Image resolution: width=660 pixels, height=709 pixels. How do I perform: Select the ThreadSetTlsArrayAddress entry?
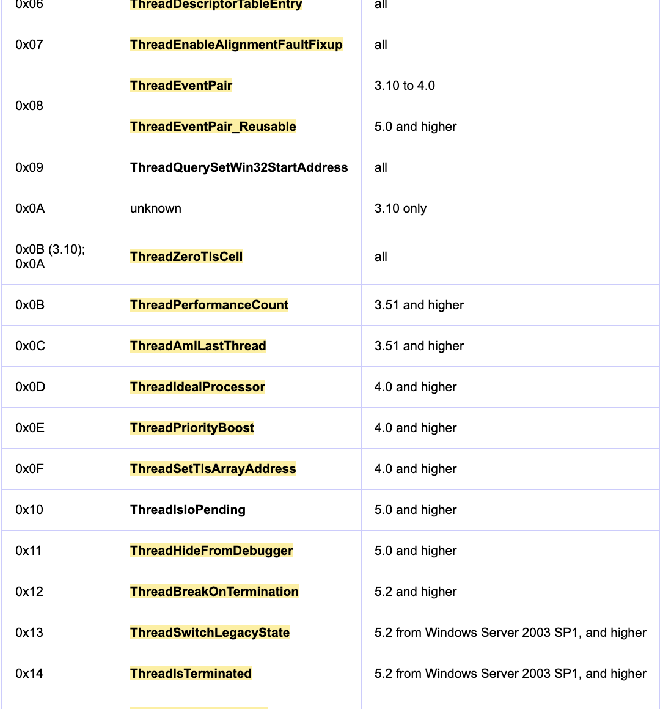(x=213, y=469)
